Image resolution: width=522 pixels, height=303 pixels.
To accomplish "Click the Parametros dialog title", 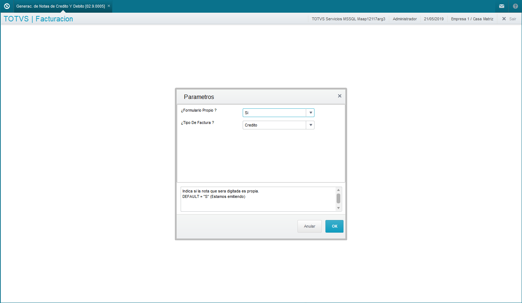I will point(199,97).
